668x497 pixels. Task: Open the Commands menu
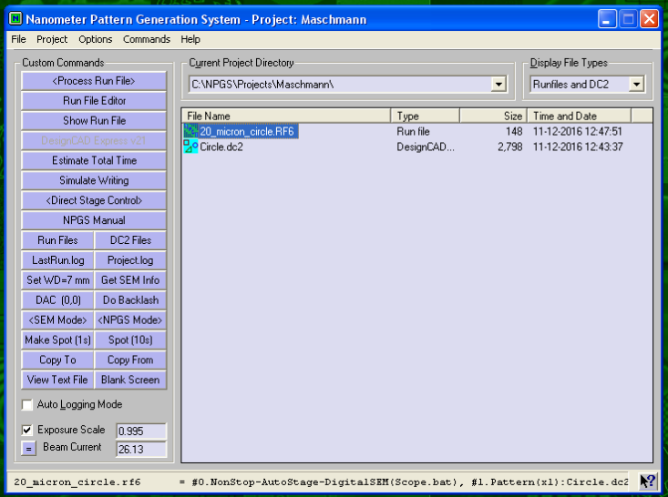click(x=147, y=39)
